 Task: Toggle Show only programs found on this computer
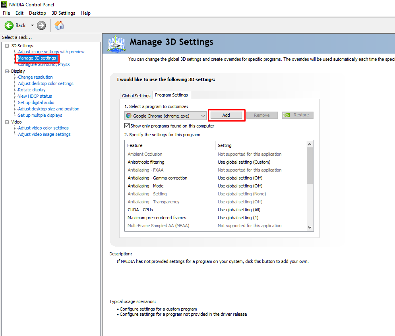(127, 126)
